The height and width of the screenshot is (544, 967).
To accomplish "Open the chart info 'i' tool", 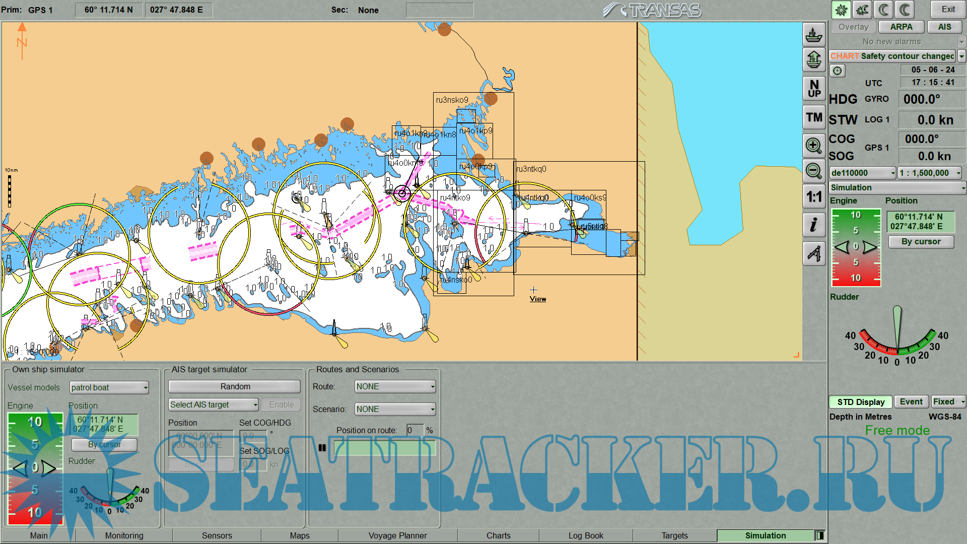I will (814, 225).
